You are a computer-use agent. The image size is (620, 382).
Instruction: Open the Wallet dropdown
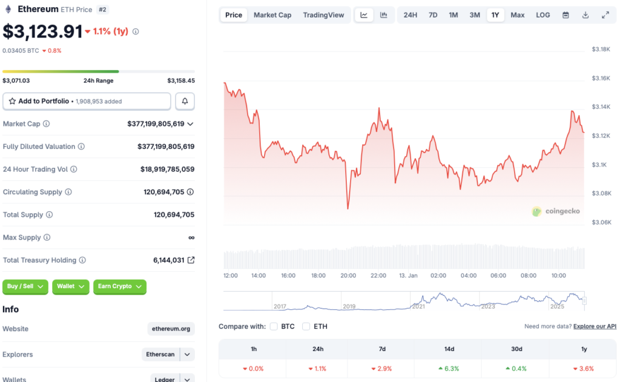coord(70,287)
